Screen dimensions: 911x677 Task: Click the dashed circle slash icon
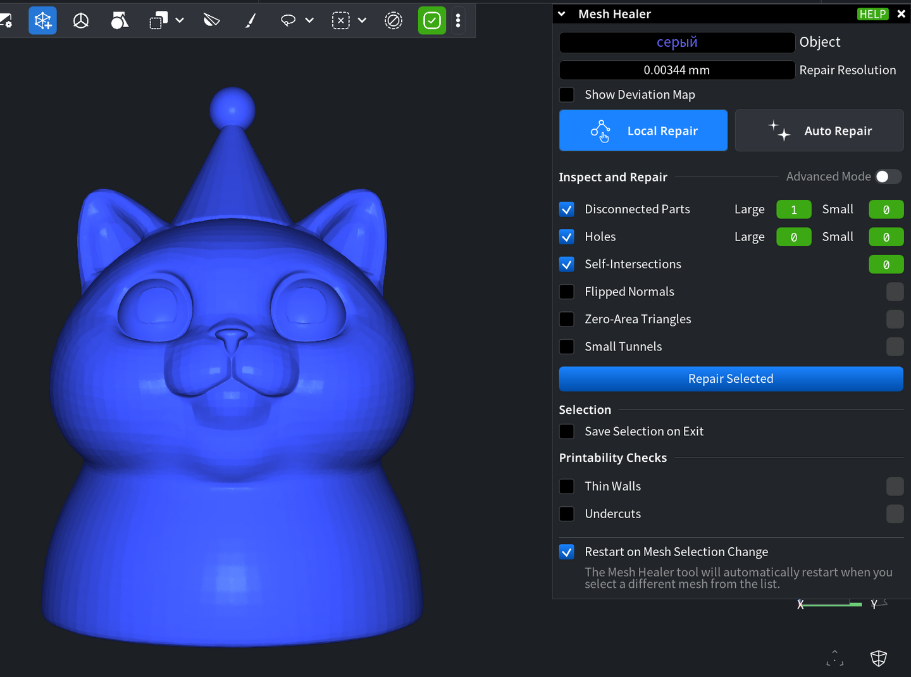(x=394, y=21)
